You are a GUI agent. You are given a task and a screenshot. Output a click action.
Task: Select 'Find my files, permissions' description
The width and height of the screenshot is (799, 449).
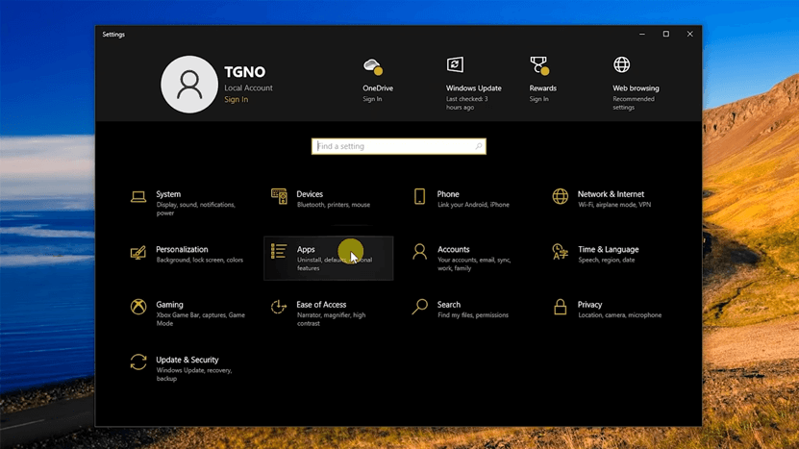point(472,315)
